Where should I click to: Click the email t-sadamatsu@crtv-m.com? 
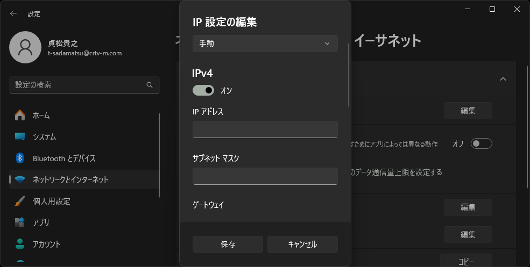(85, 53)
